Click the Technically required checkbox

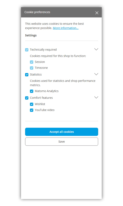click(x=27, y=50)
